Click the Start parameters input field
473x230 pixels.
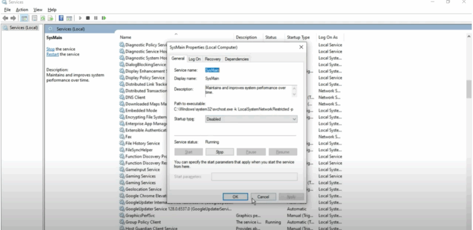(x=255, y=176)
